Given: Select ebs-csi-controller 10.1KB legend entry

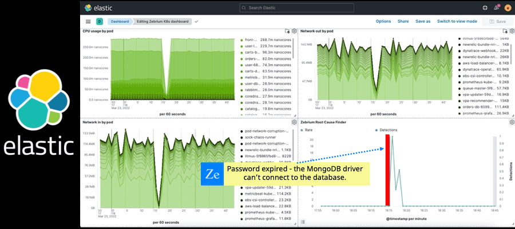Looking at the screenshot, I should [x=484, y=76].
